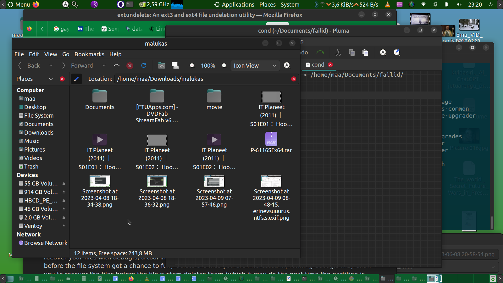503x283 pixels.
Task: Go up to the parent folder
Action: coord(116,65)
